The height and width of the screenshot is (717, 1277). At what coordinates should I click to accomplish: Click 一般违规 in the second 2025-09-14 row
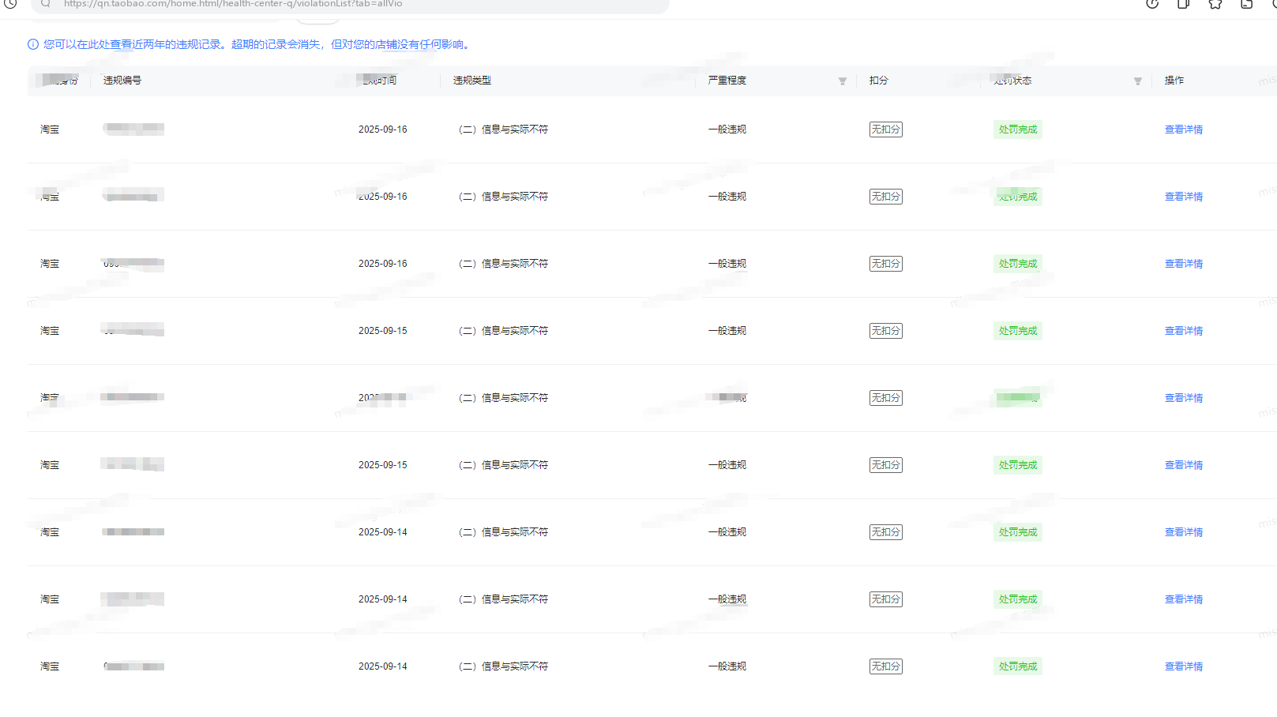[727, 599]
